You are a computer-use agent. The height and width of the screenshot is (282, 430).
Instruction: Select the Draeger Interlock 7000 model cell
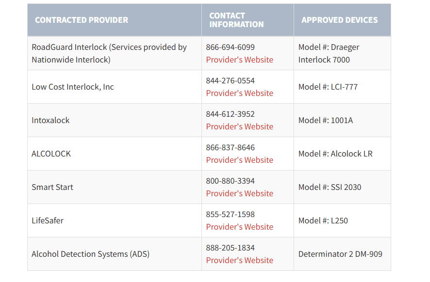329,53
